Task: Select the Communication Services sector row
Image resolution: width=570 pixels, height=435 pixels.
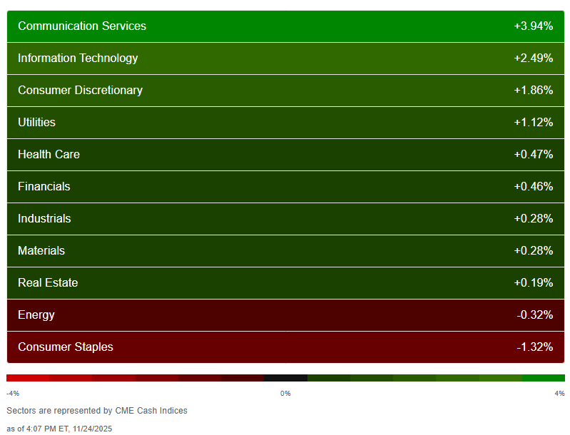Action: [285, 26]
